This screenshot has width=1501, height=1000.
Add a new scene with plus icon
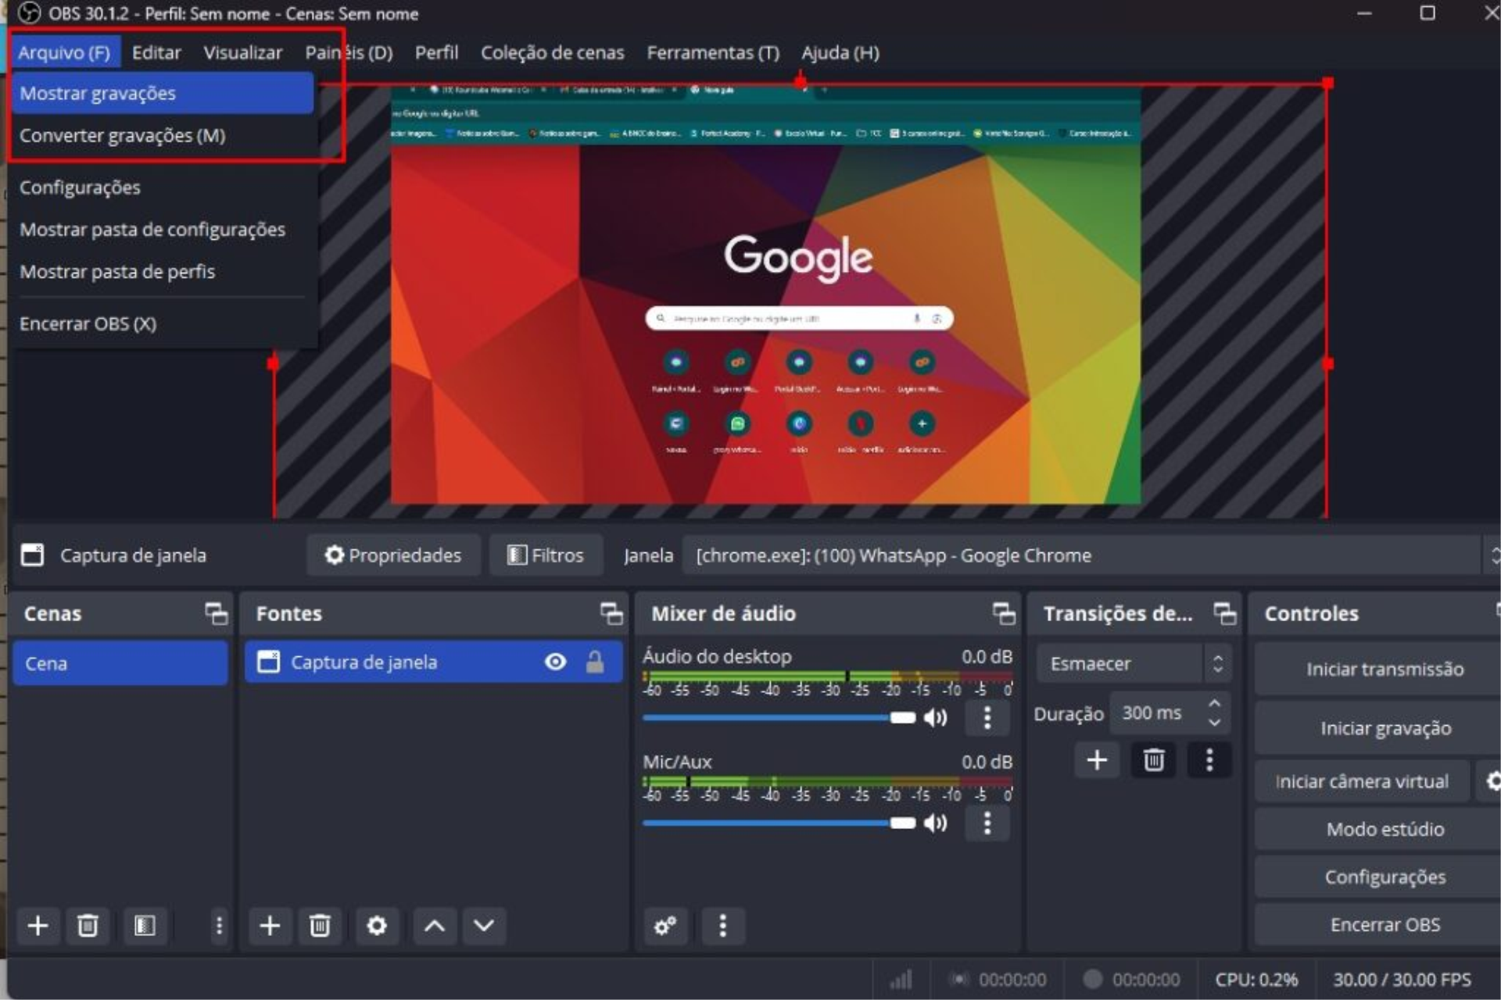[x=38, y=926]
